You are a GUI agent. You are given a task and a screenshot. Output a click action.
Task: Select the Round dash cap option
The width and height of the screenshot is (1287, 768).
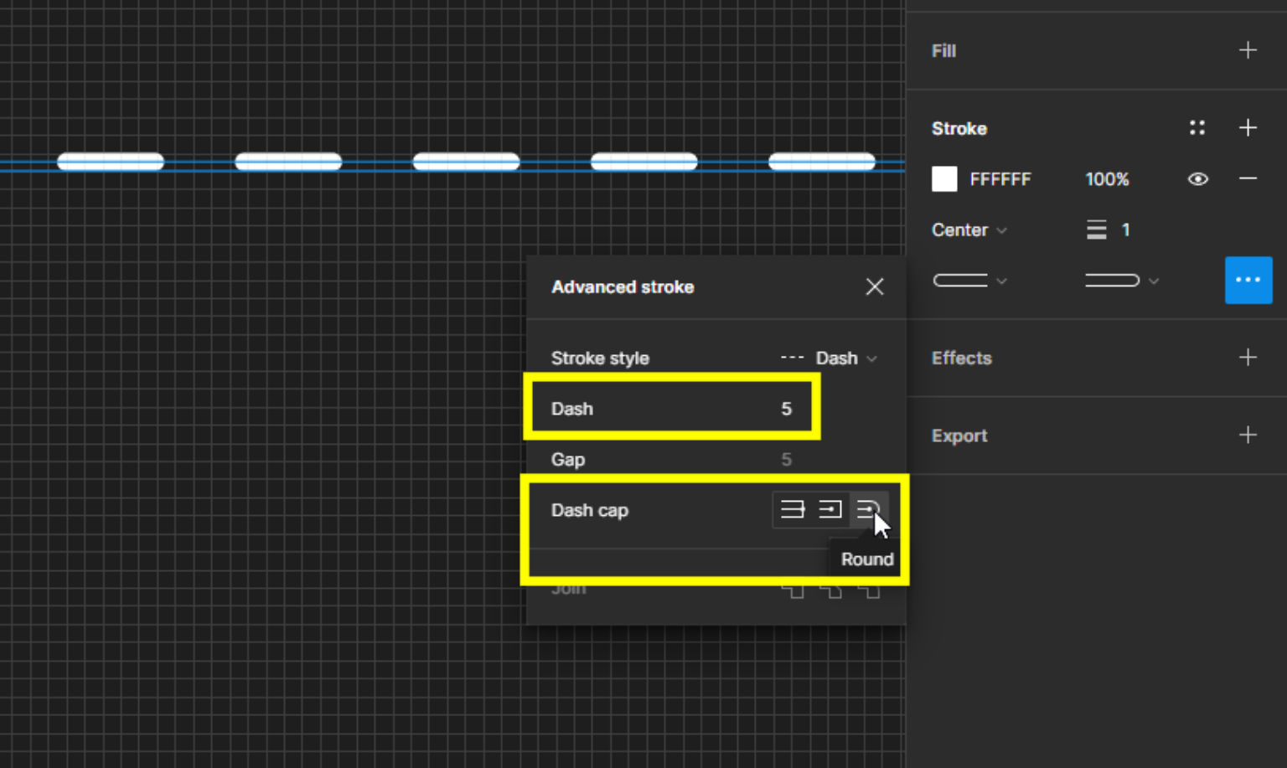tap(869, 509)
